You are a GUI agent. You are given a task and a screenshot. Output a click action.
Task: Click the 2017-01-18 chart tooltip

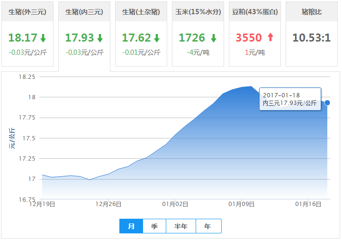(290, 99)
